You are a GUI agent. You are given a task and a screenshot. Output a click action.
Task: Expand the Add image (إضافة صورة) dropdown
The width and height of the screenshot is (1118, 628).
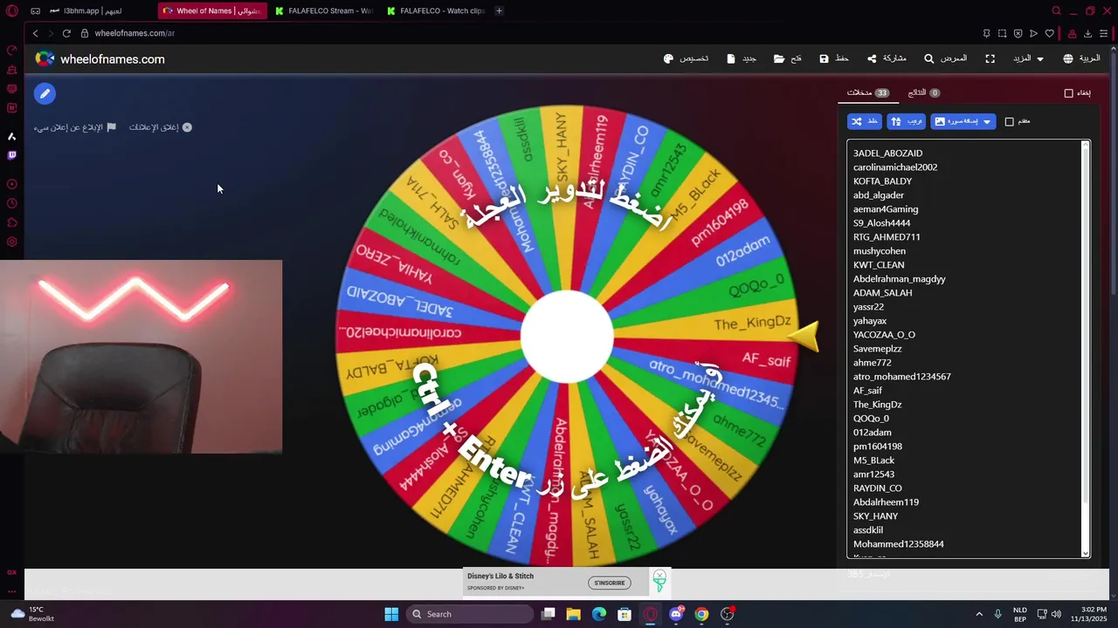pos(963,121)
